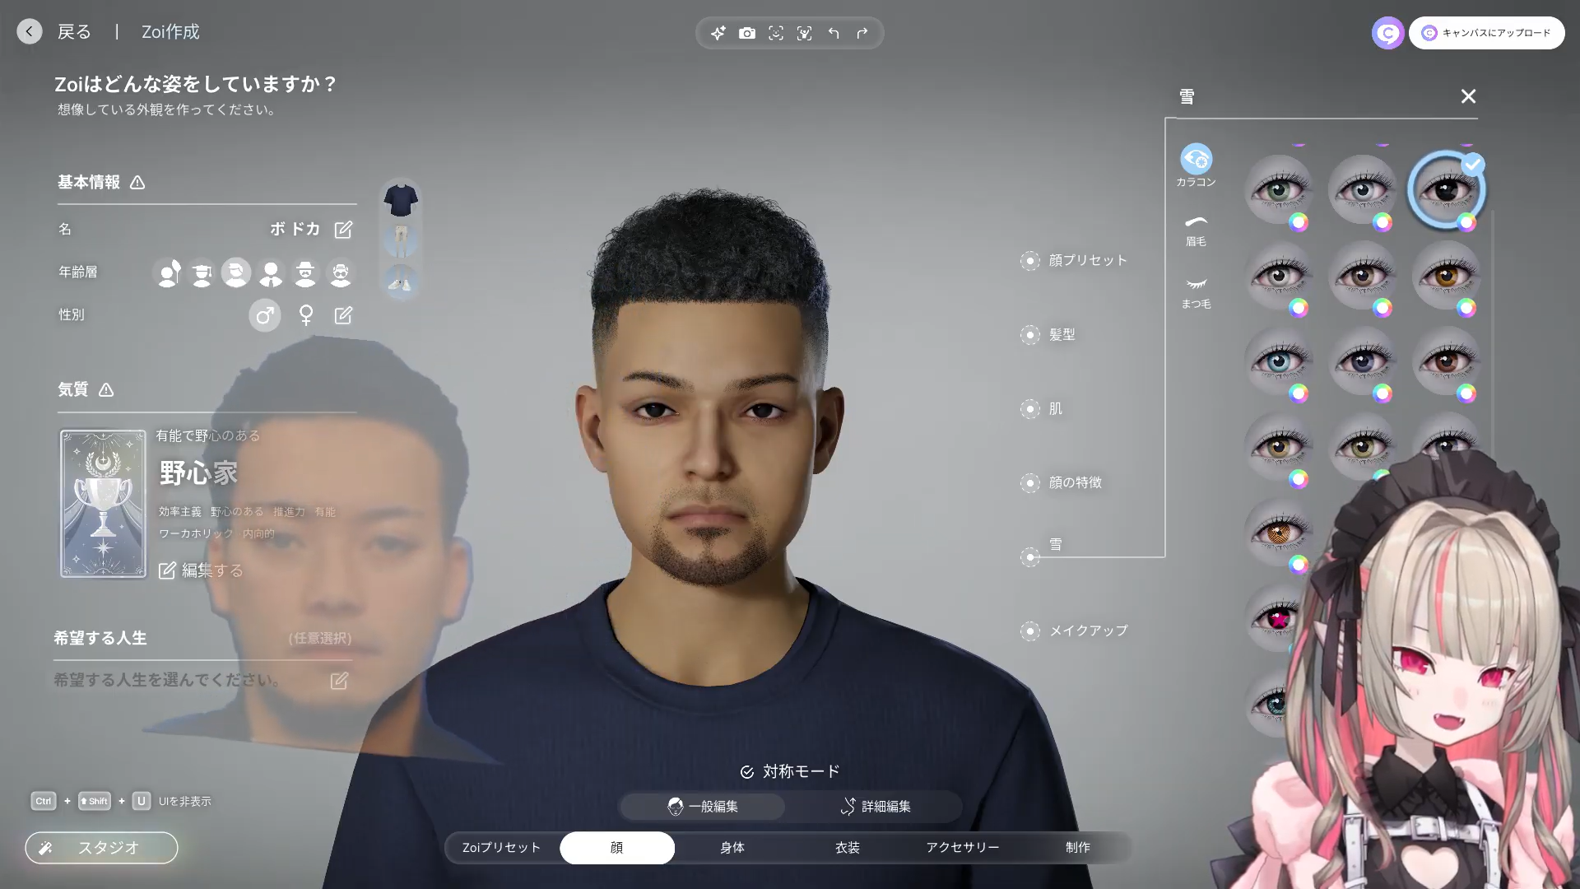Select the orange patterned eye preset
Screen dimensions: 1580x889
(x=1278, y=533)
